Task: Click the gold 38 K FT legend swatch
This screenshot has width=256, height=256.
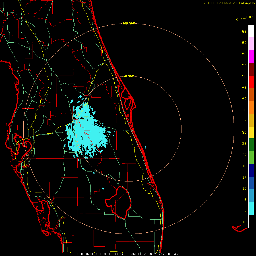Action: pyautogui.click(x=251, y=120)
